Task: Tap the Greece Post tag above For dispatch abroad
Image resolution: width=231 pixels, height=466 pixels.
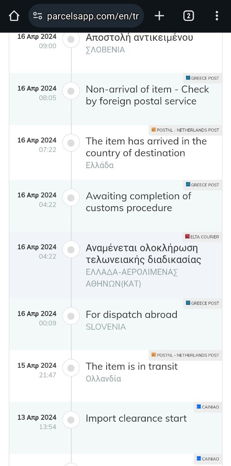Action: 202,303
